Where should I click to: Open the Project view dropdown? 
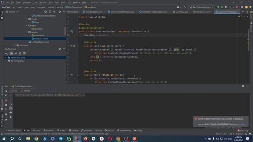(x=12, y=12)
